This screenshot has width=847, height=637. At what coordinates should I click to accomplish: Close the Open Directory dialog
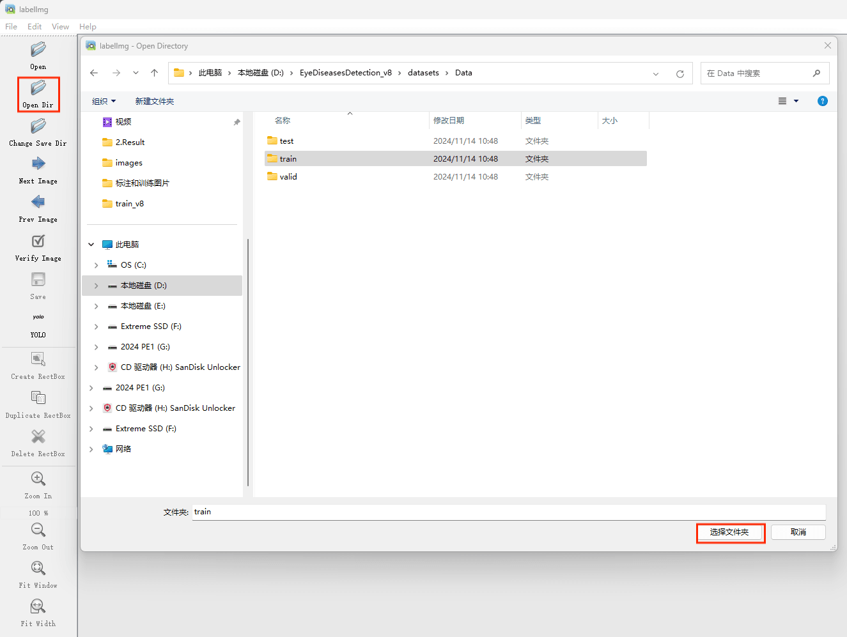point(828,45)
